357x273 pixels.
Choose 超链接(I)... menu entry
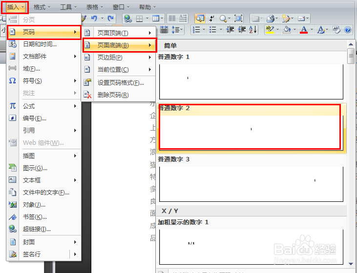[44, 229]
